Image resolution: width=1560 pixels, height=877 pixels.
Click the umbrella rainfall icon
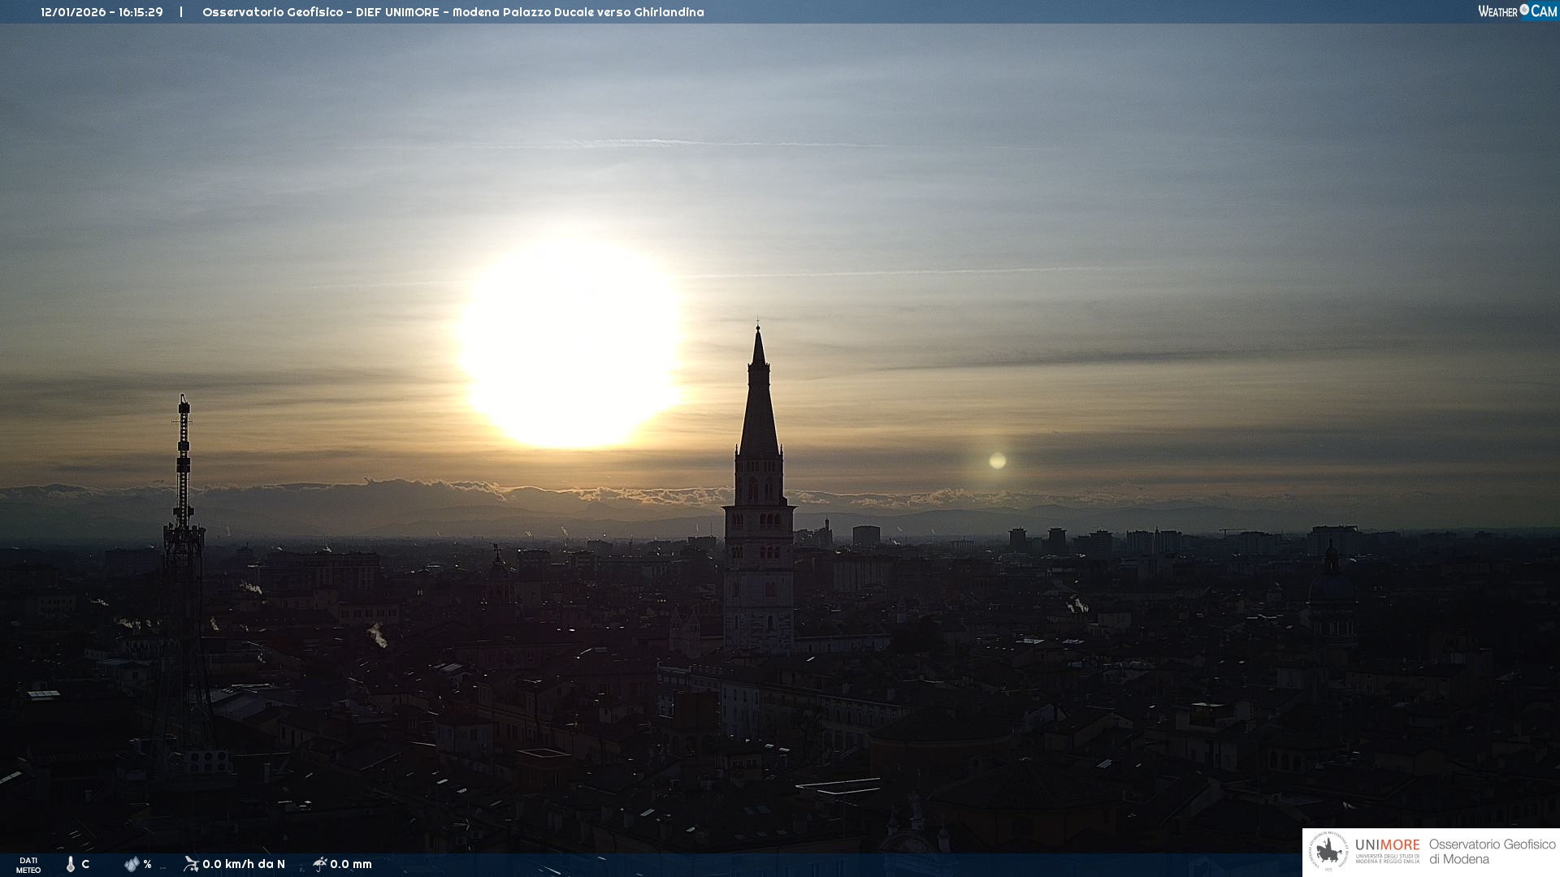click(320, 864)
